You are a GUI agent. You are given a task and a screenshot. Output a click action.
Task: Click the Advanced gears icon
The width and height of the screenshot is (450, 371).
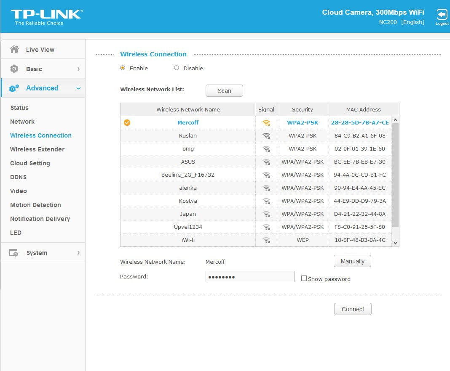(x=14, y=88)
